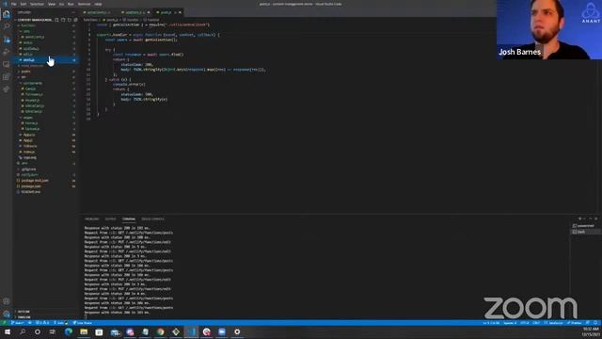Open the Edit menu
This screenshot has width=602, height=339.
click(x=24, y=4)
